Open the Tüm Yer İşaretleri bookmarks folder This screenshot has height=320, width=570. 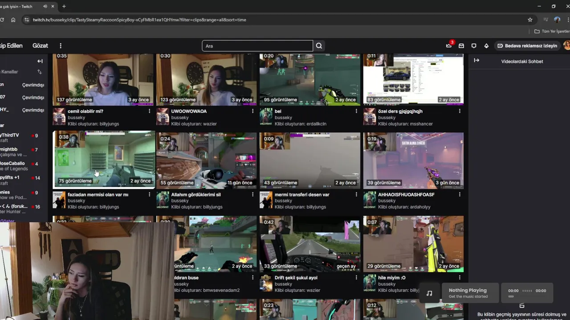pyautogui.click(x=552, y=32)
